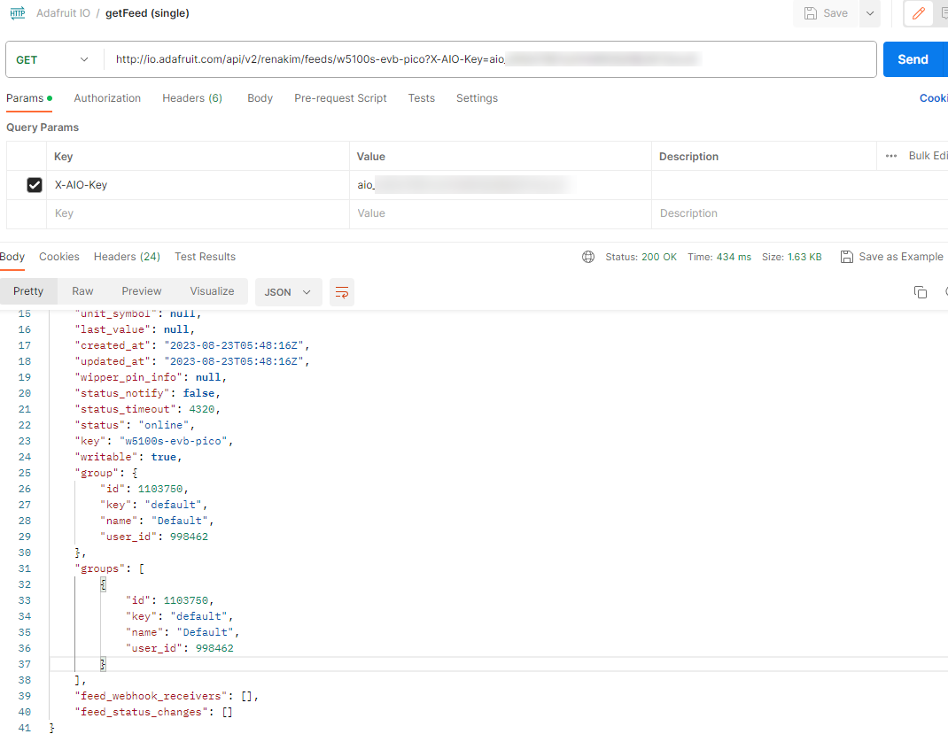Click the Key column header
Viewport: 948px width, 734px height.
pos(64,157)
